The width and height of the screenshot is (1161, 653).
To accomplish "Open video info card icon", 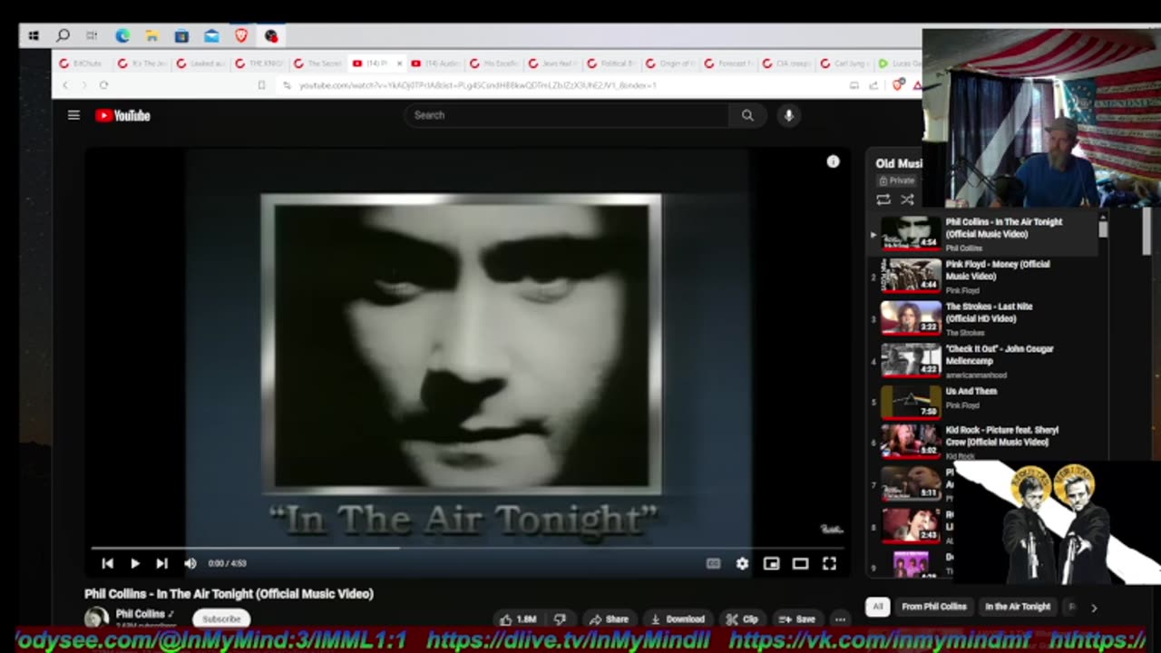I will pyautogui.click(x=833, y=161).
